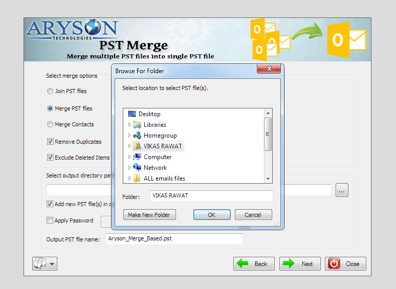Close the Browse For Folder dialog
The image size is (396, 289).
click(269, 69)
